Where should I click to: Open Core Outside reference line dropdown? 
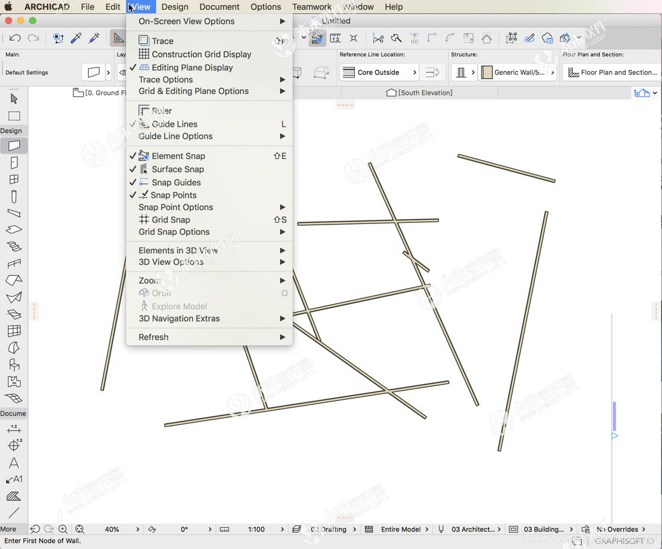coord(379,72)
